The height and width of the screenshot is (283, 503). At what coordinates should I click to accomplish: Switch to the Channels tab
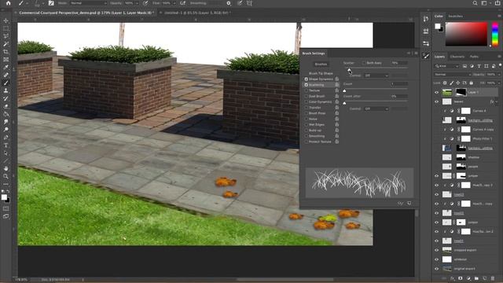[457, 57]
